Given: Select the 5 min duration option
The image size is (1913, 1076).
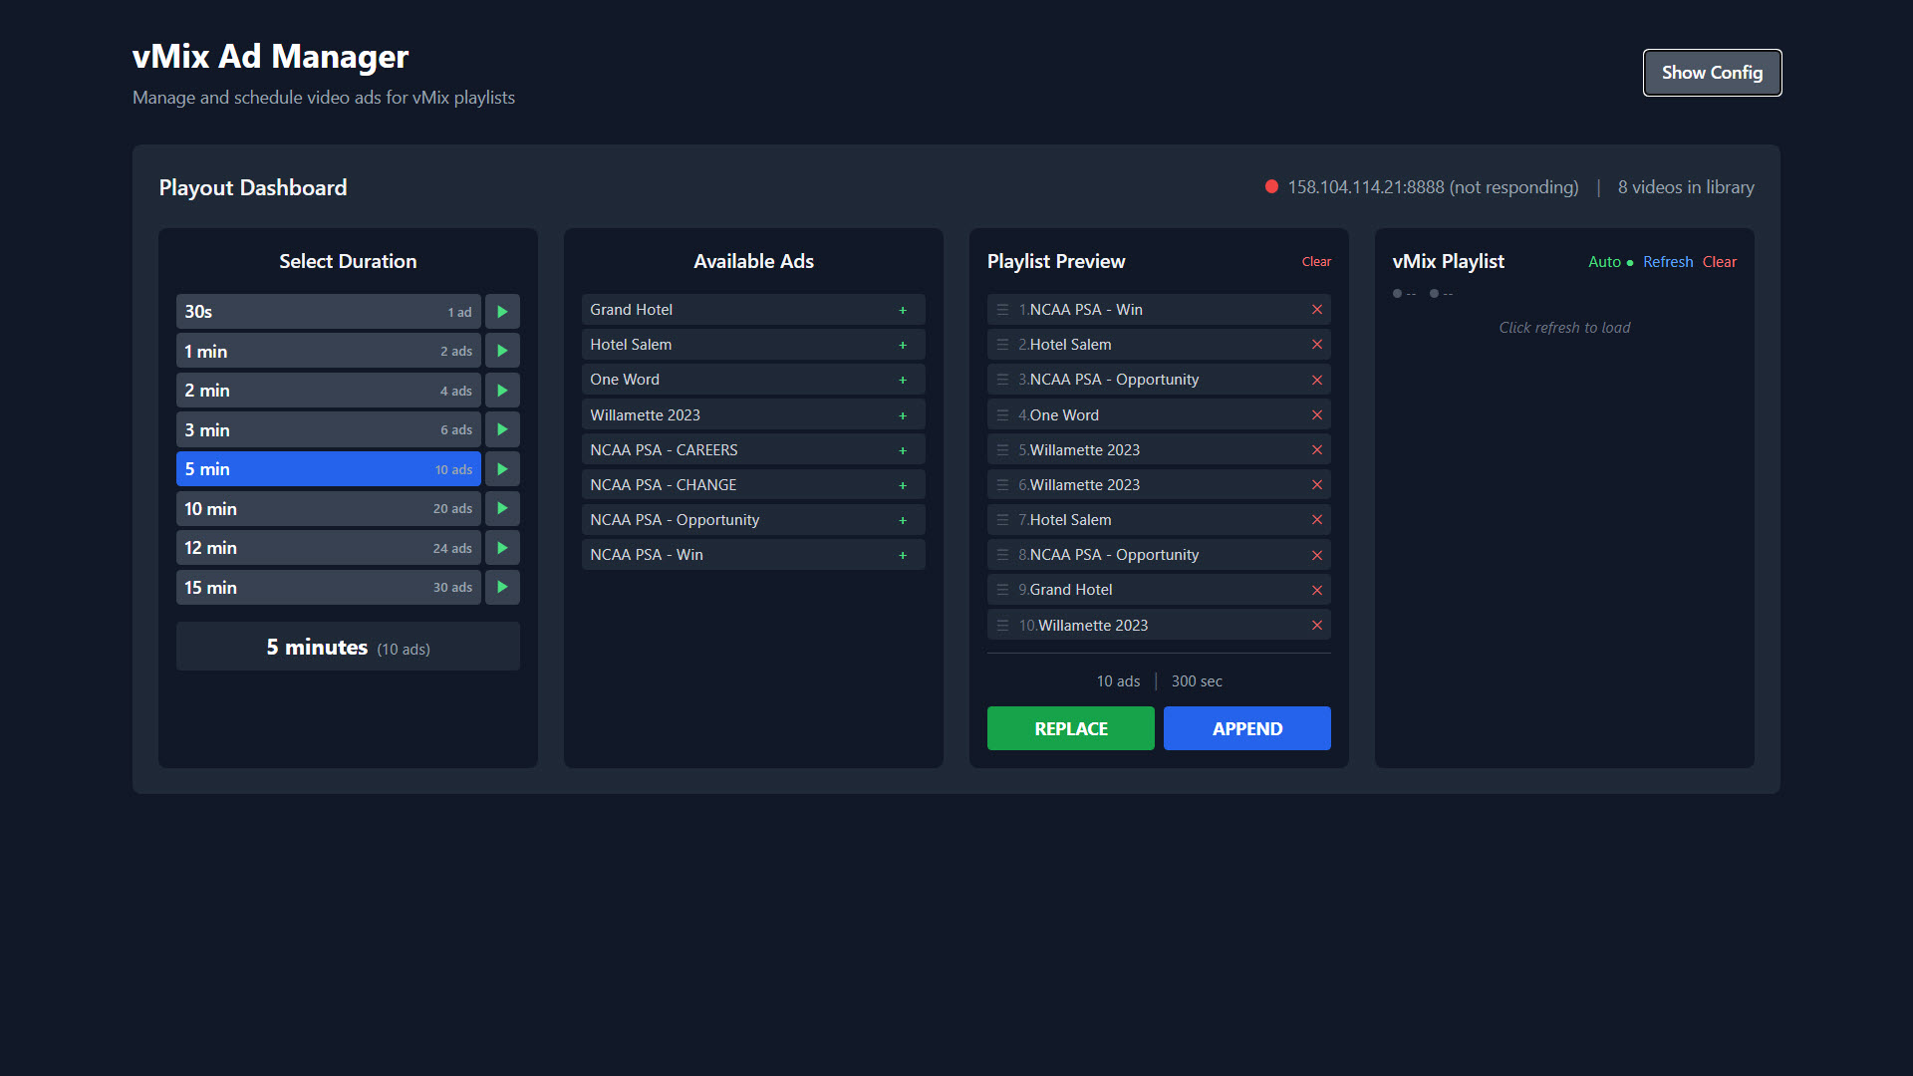Looking at the screenshot, I should click(x=328, y=469).
